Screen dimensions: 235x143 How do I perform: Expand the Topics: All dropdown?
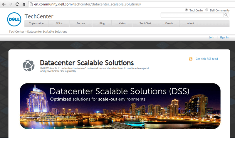pos(36,23)
